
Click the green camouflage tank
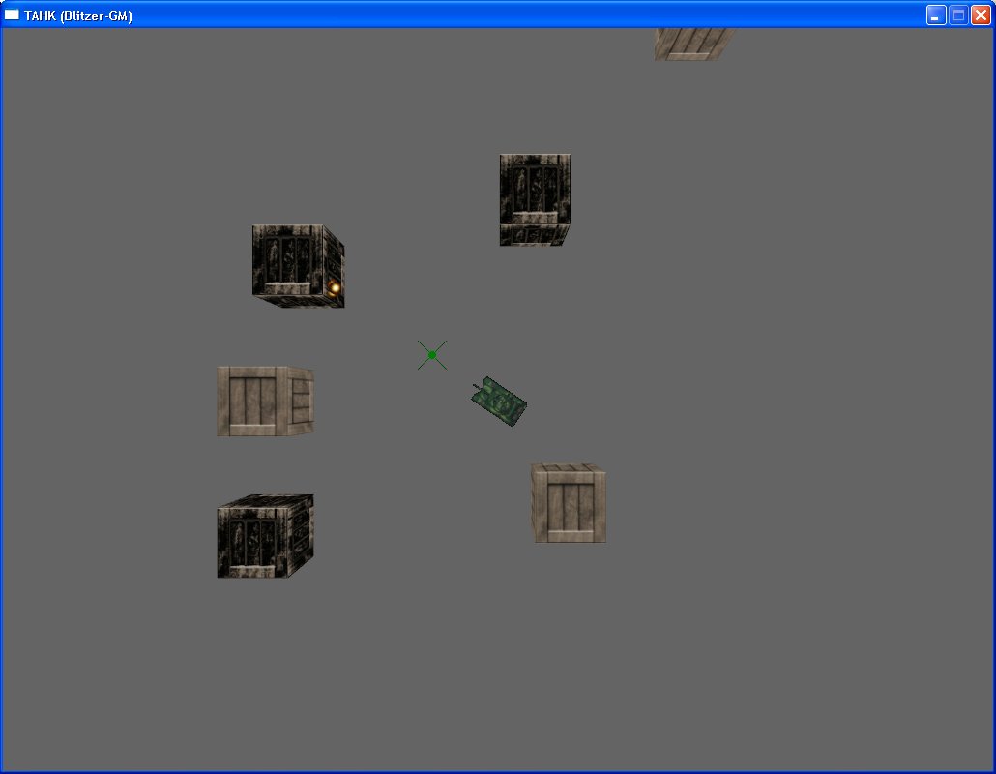click(499, 401)
